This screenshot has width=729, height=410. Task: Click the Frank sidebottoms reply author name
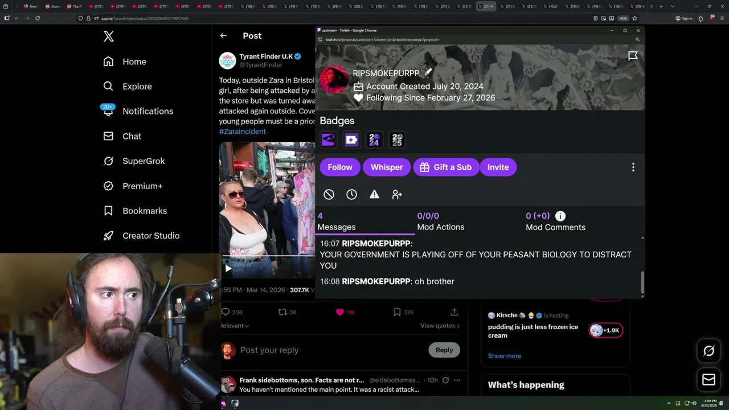tap(301, 380)
